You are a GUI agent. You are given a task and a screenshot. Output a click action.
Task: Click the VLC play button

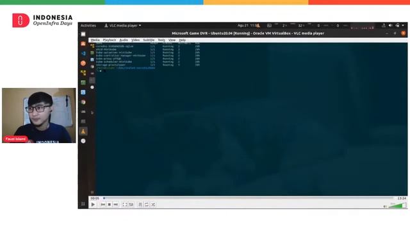coord(93,205)
